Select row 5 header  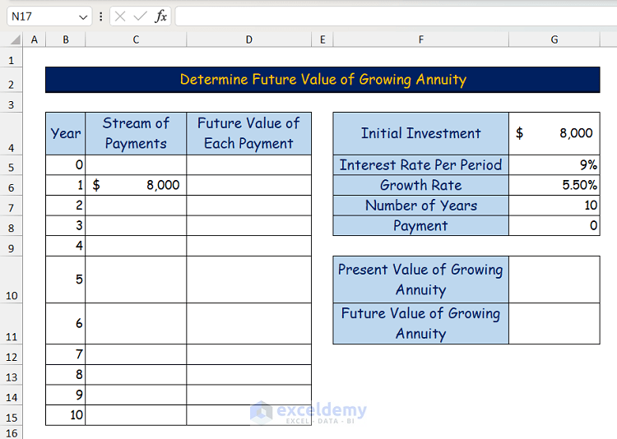(11, 165)
